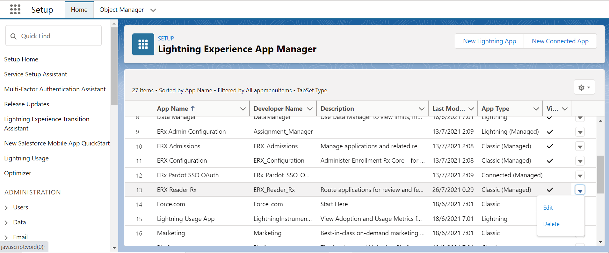The width and height of the screenshot is (609, 253).
Task: Click the search icon in Quick Find
Action: click(13, 36)
